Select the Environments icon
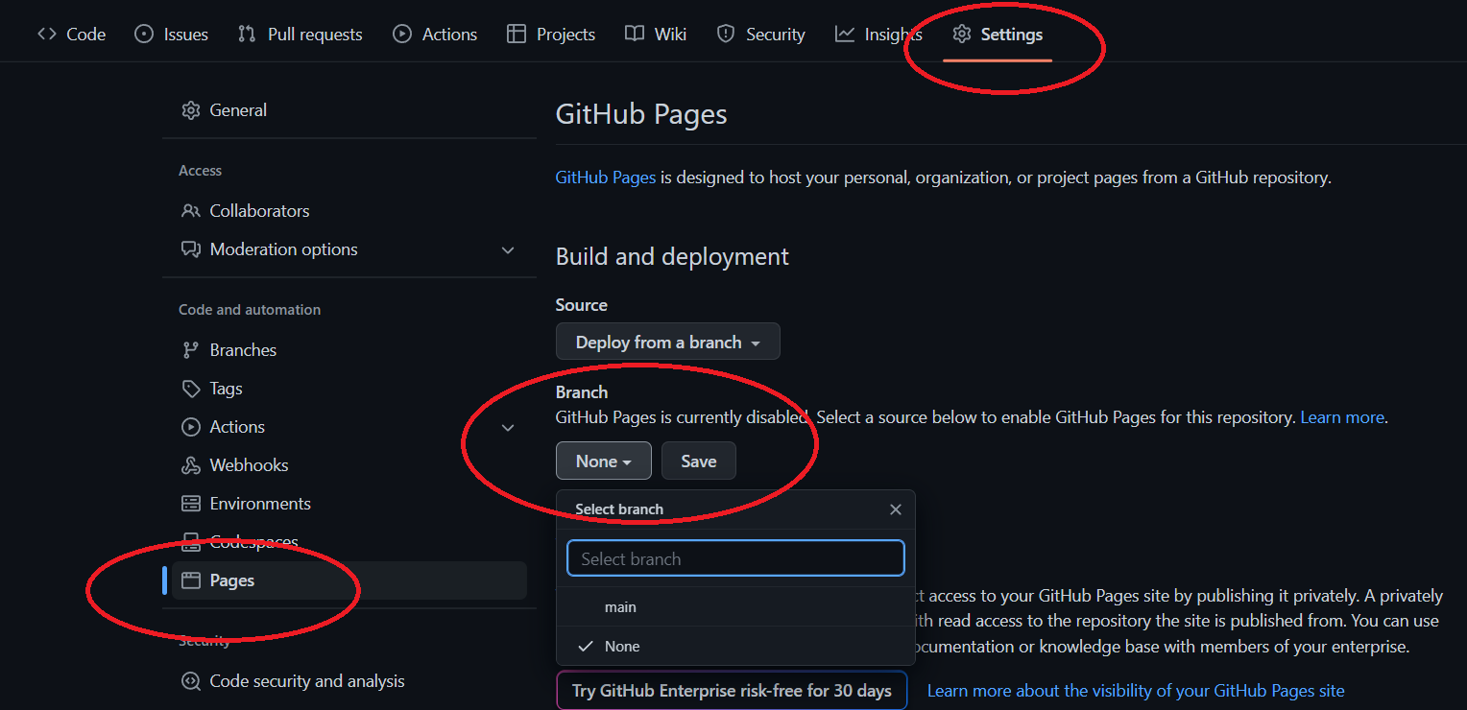This screenshot has height=710, width=1467. (191, 503)
